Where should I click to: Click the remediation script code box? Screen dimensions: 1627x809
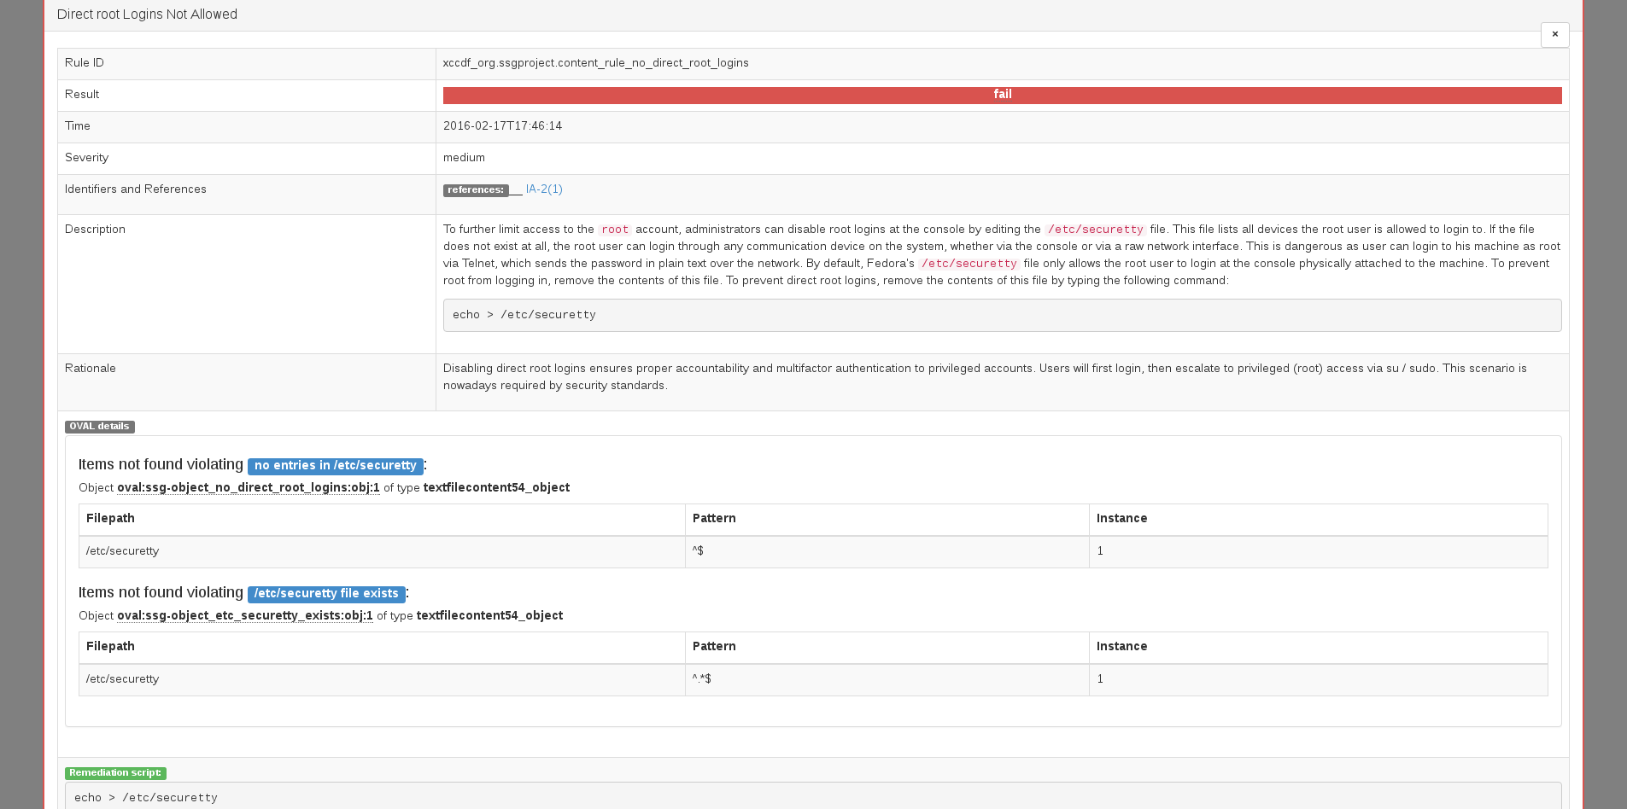point(811,797)
